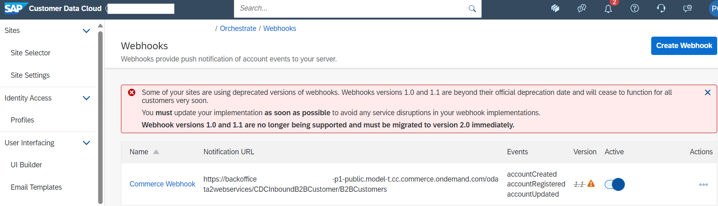Go to Email Templates in sidebar
Image resolution: width=718 pixels, height=206 pixels.
[36, 187]
